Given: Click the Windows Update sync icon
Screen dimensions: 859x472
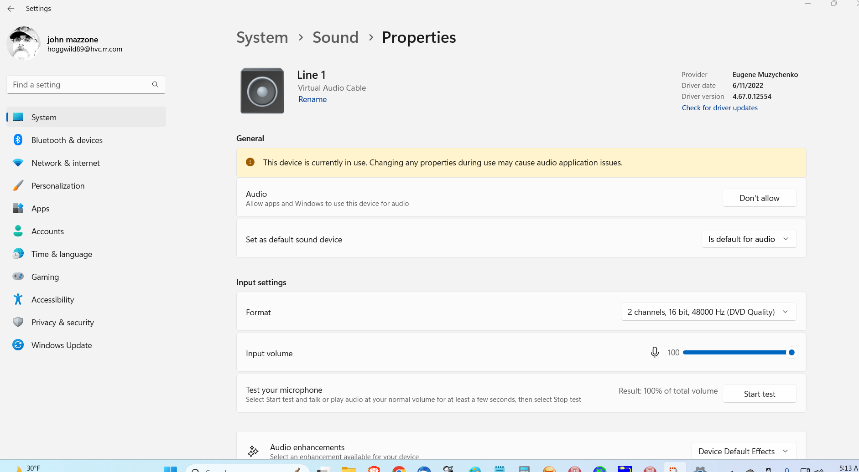Looking at the screenshot, I should click(18, 345).
